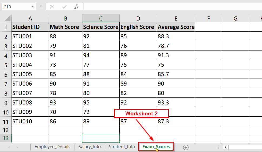262x152 pixels.
Task: Switch to Salary_Info sheet tab
Action: coord(90,147)
